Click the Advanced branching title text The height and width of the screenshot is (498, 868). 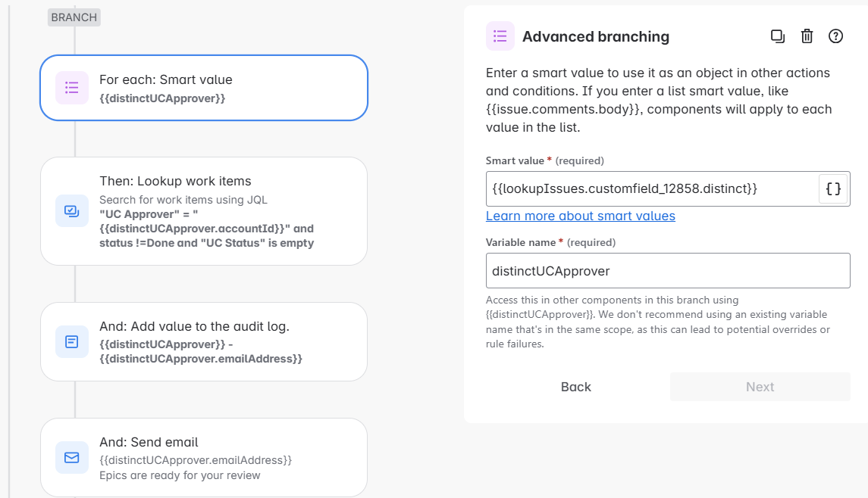click(596, 36)
